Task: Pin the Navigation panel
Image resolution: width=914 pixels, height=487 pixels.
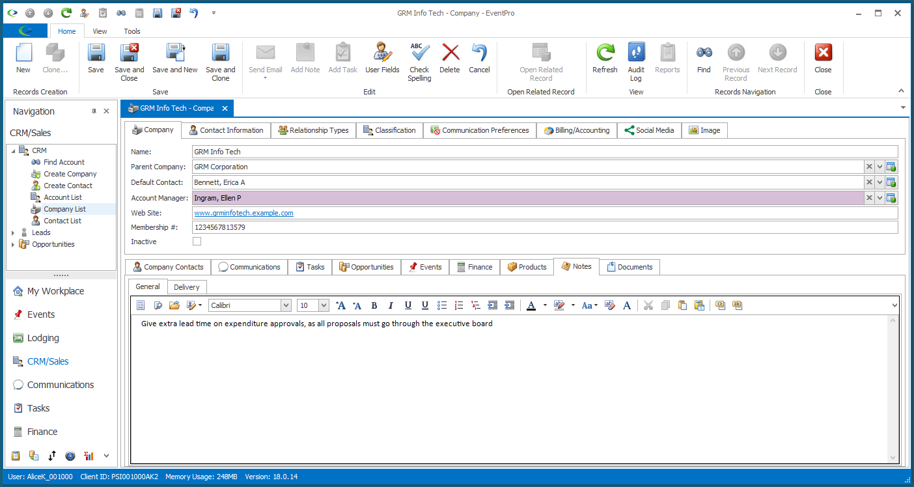Action: tap(94, 111)
